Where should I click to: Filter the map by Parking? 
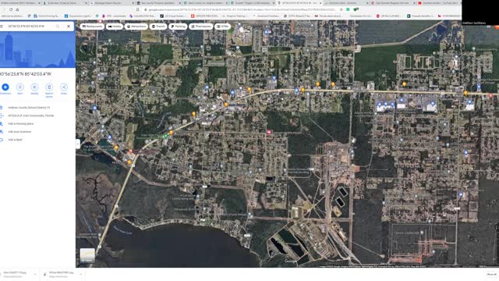pyautogui.click(x=178, y=27)
